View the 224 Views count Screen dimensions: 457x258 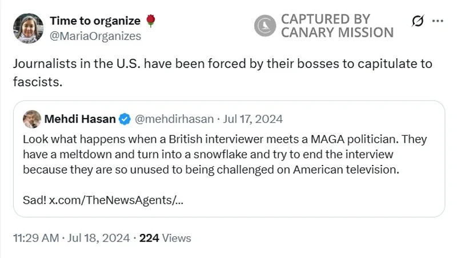(x=165, y=238)
